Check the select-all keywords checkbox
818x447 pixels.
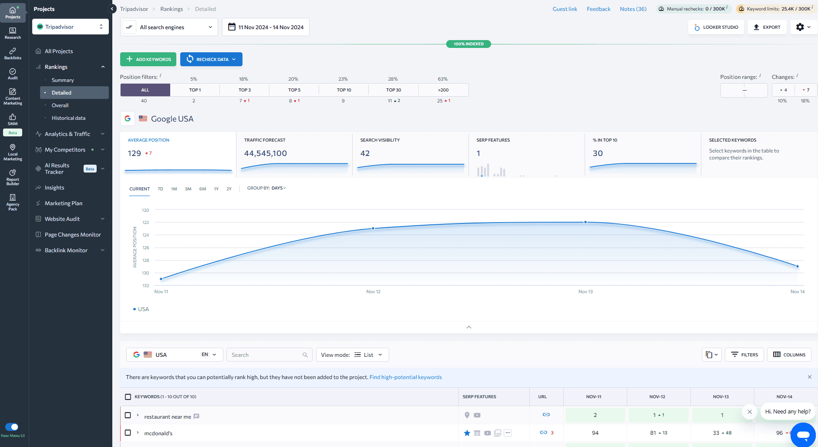click(128, 397)
